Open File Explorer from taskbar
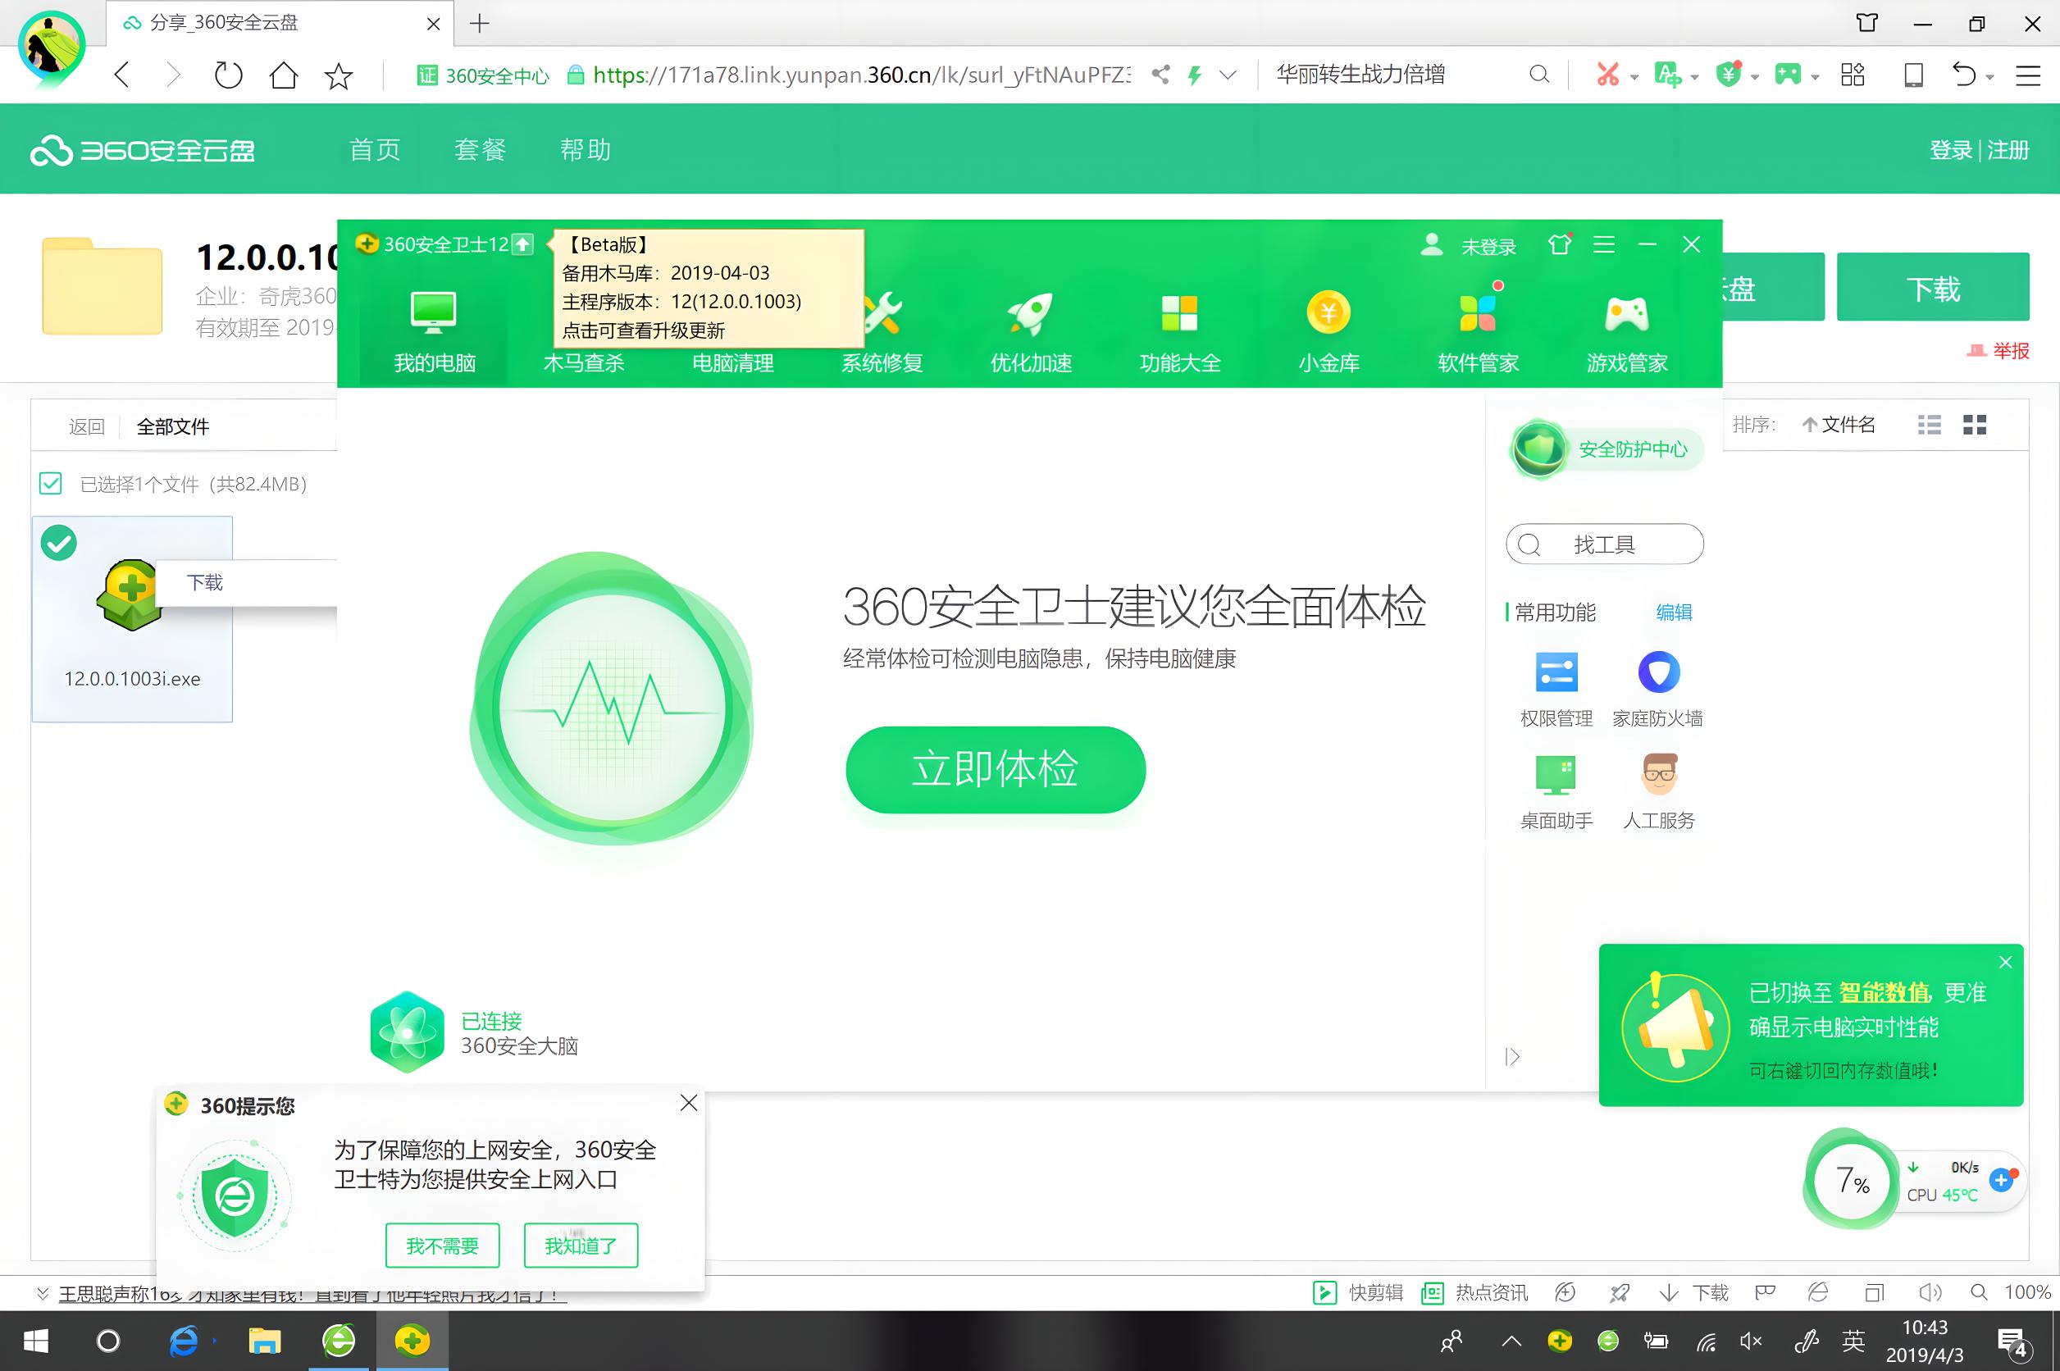Viewport: 2060px width, 1371px height. 263,1341
